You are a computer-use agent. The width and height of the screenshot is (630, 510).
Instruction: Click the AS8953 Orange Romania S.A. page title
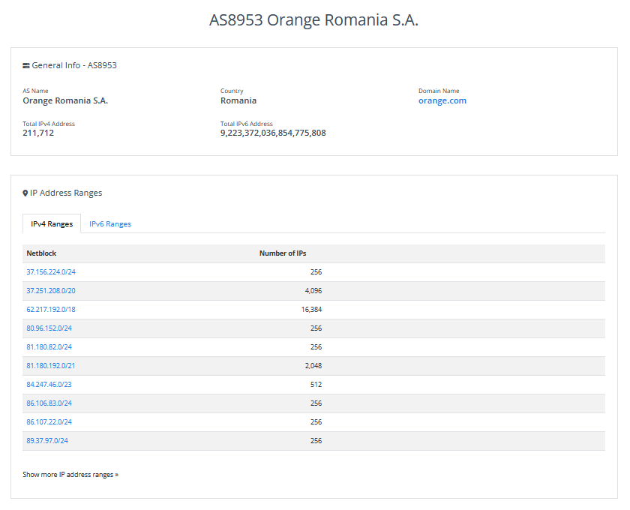[313, 20]
